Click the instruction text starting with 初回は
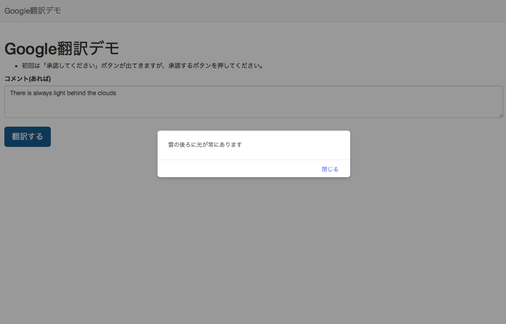 142,66
